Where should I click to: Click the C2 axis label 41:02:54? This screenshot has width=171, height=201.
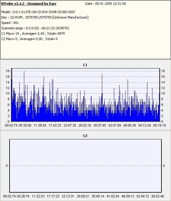[x=113, y=196]
